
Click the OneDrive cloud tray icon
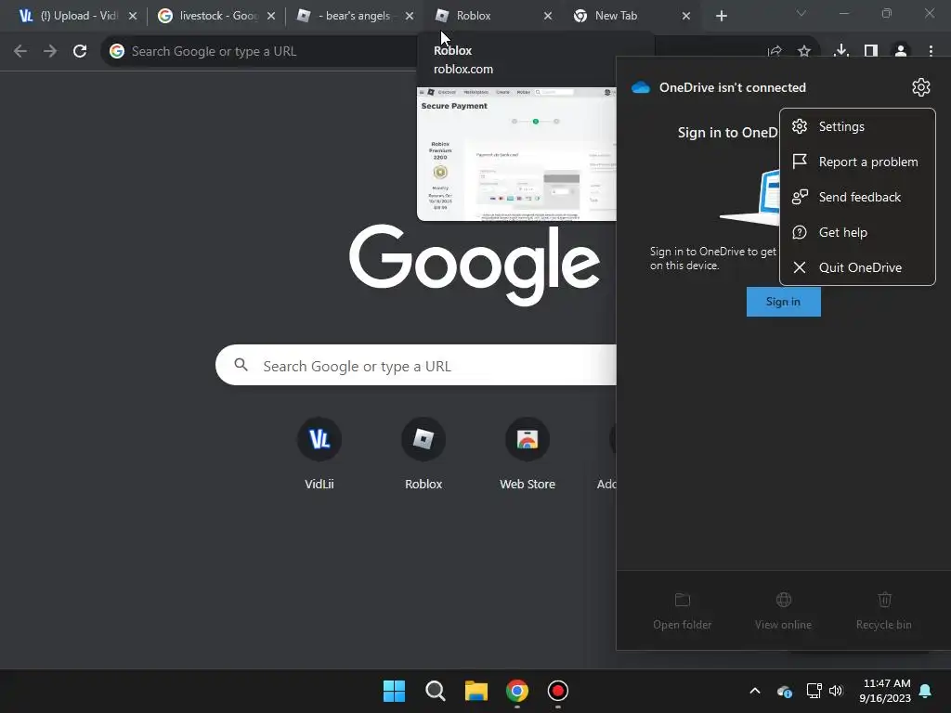784,691
